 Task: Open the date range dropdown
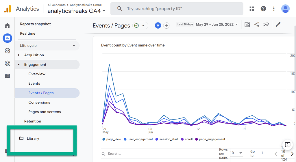point(217,25)
